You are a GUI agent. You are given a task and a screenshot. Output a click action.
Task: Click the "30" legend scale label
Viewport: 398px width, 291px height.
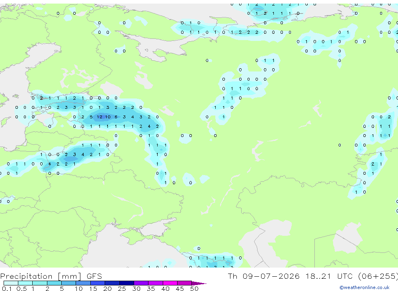(x=136, y=289)
